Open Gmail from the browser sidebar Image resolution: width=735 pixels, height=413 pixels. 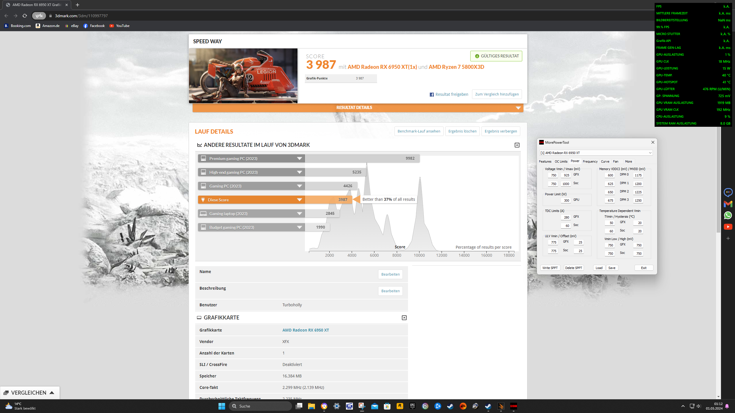point(728,204)
